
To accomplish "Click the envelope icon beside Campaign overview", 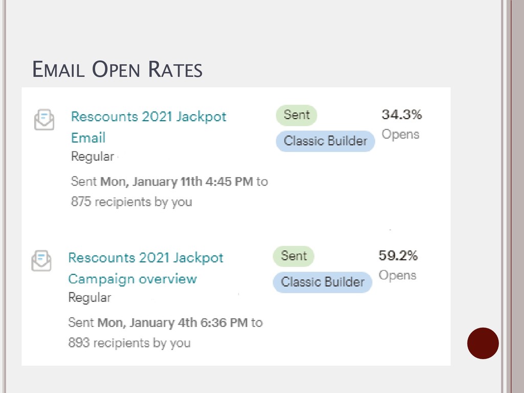I will pyautogui.click(x=41, y=260).
